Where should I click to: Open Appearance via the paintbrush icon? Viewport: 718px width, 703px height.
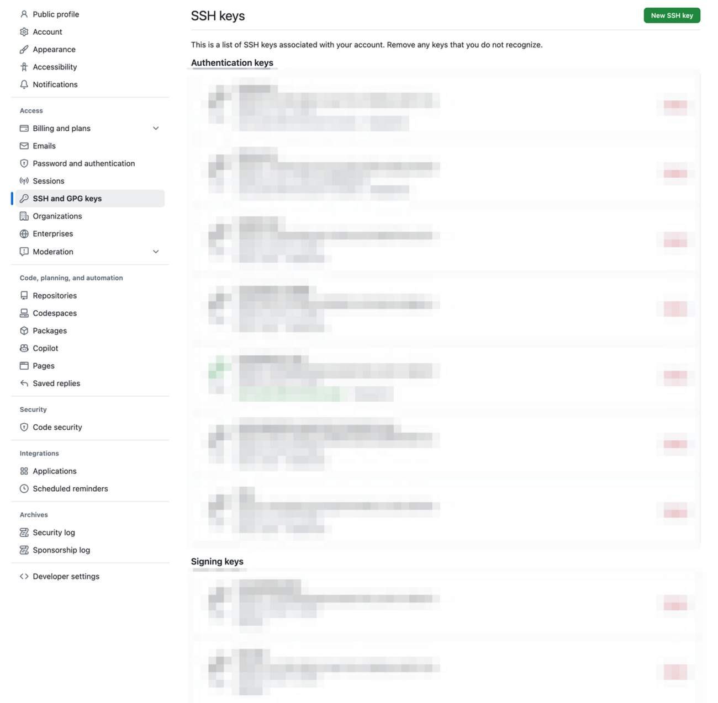24,49
